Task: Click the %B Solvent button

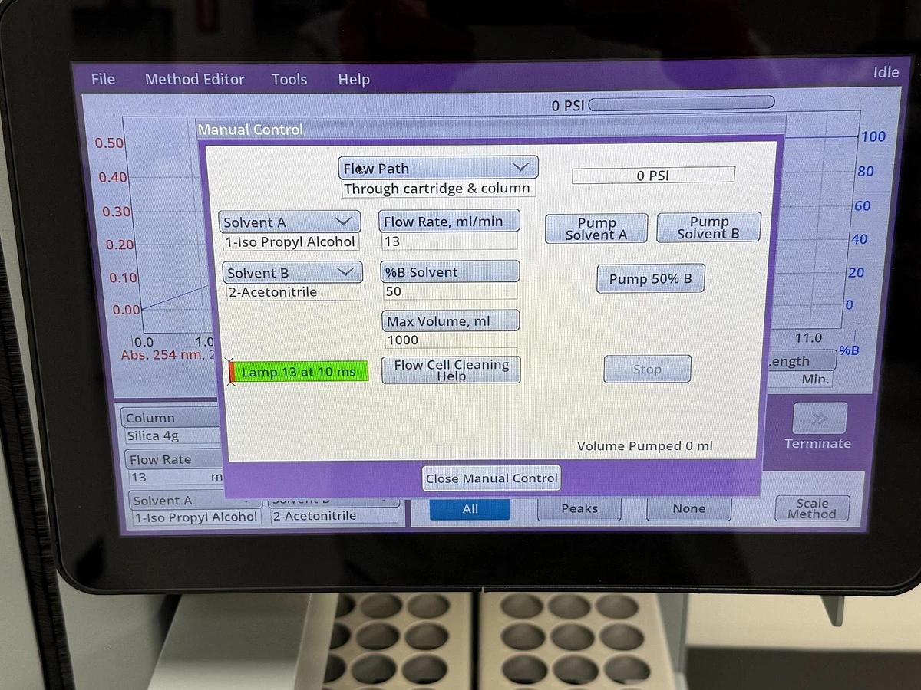Action: (x=450, y=271)
